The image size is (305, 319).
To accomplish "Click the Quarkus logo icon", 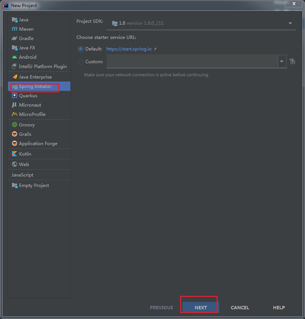I will pos(15,95).
